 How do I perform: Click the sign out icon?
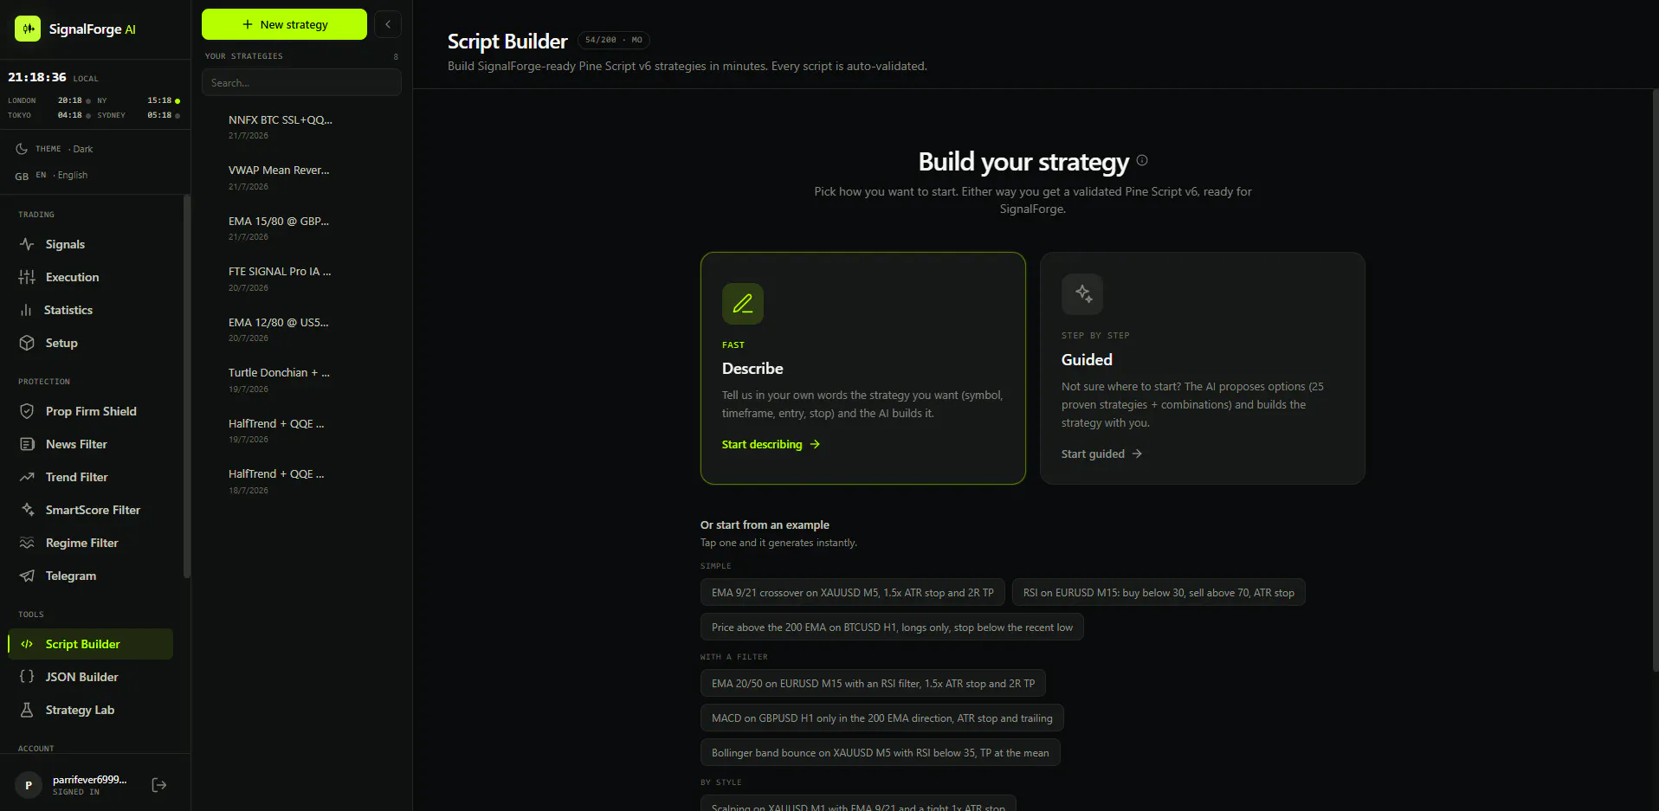[x=159, y=785]
